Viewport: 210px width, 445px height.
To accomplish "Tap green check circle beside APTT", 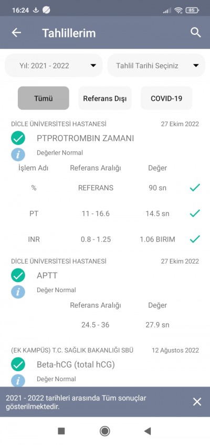I will click(x=18, y=275).
